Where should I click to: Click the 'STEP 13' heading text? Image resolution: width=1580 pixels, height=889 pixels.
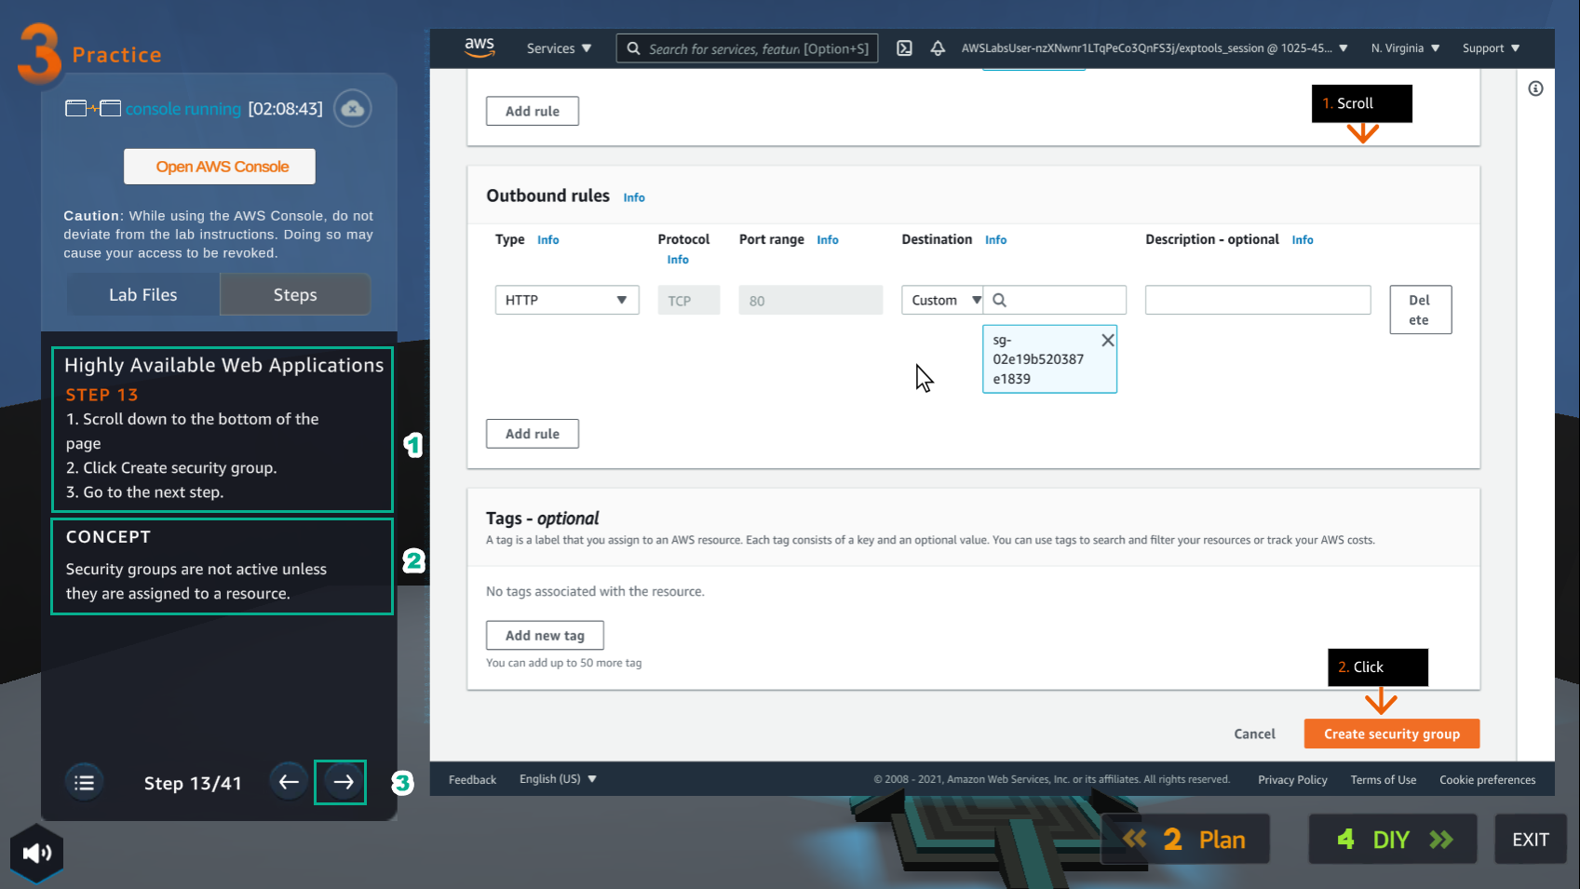pyautogui.click(x=101, y=395)
